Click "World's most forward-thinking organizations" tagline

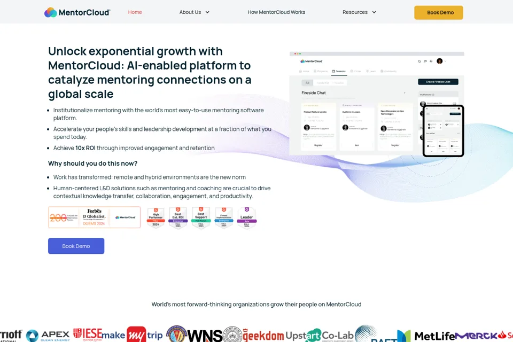click(x=256, y=305)
